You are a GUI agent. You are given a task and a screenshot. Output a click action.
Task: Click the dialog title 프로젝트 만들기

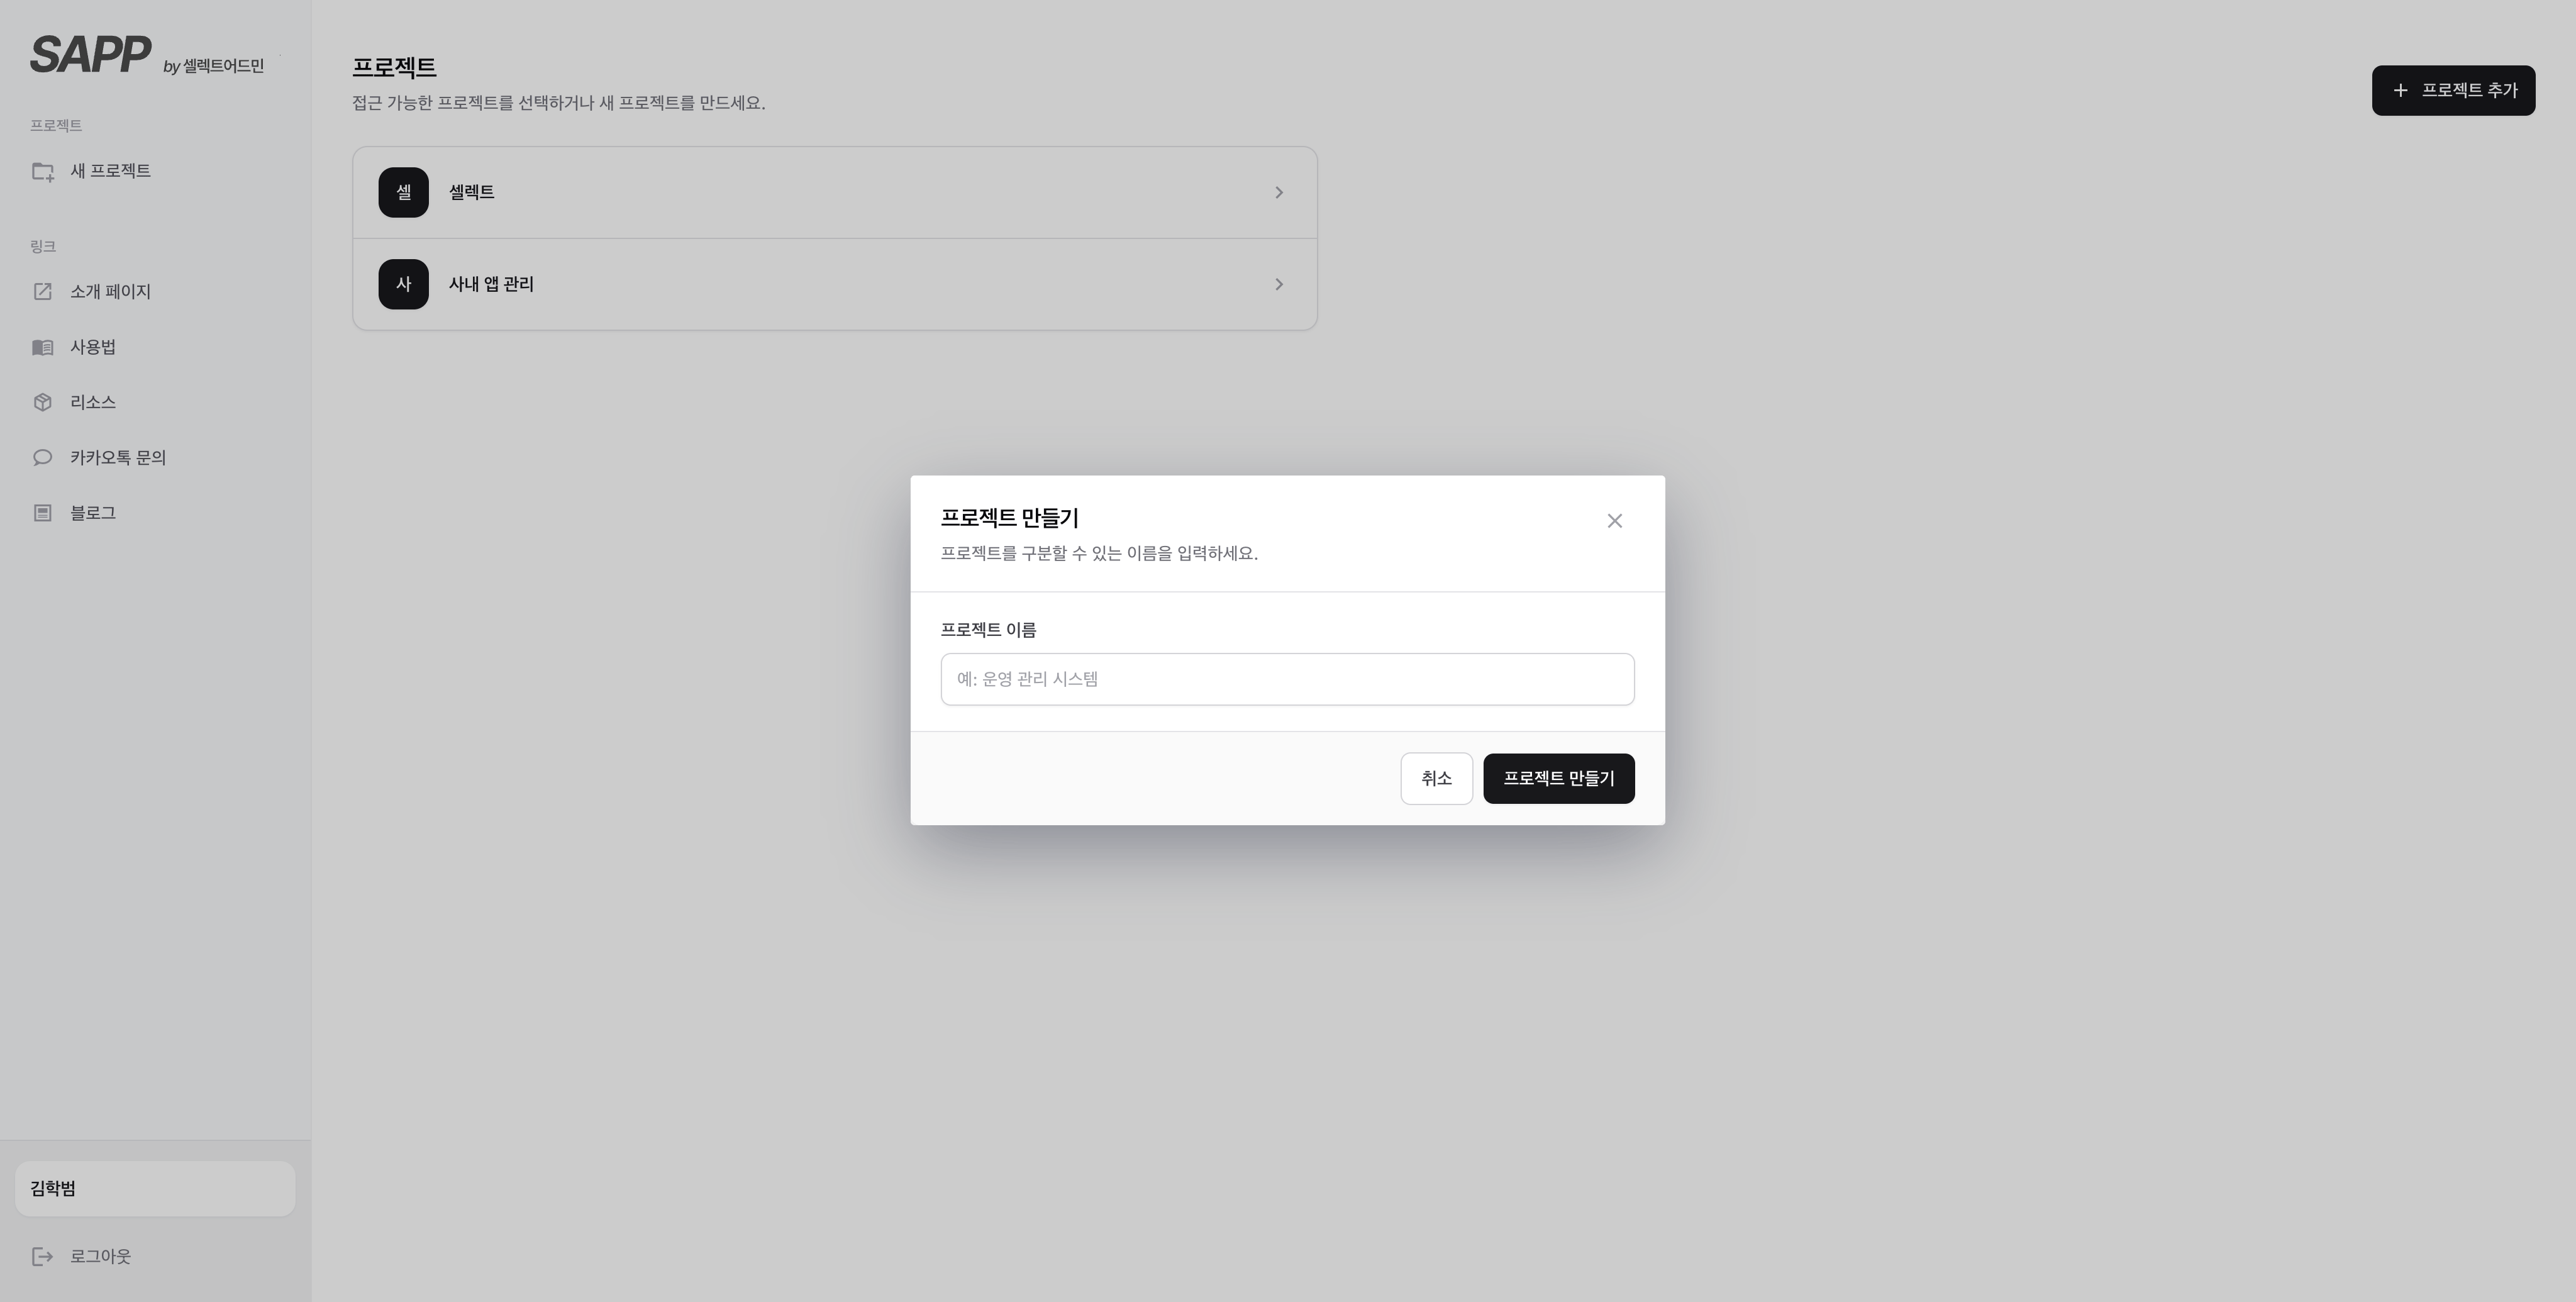1009,518
